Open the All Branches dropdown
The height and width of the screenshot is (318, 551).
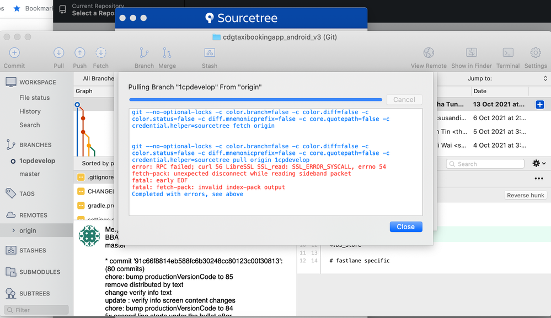[x=98, y=79]
